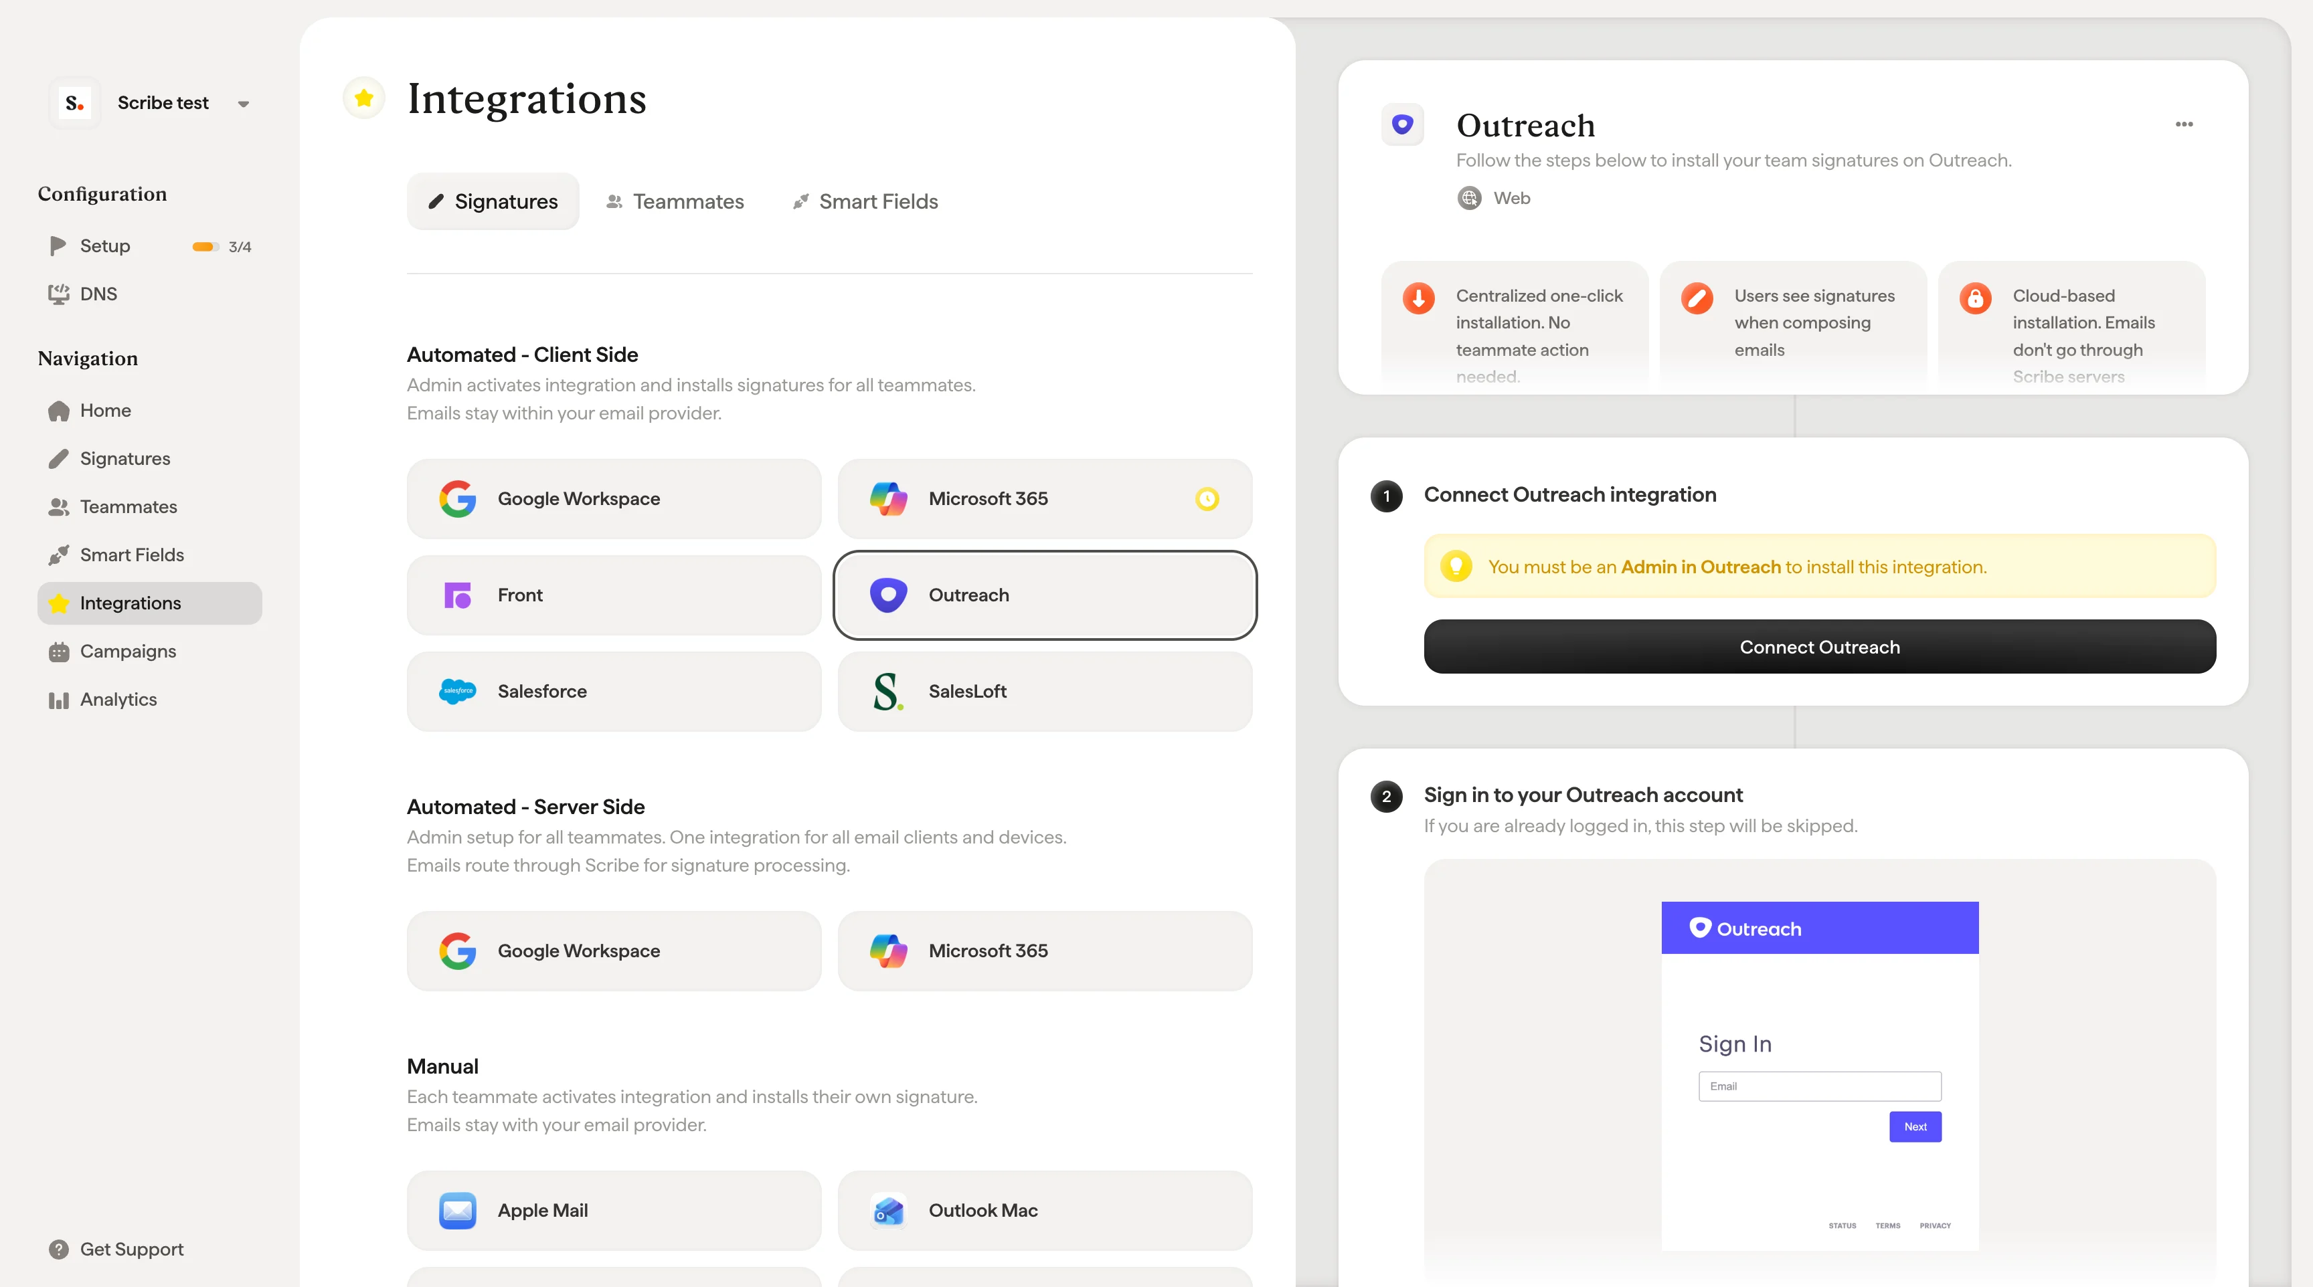Switch to the Teammates tab
Image resolution: width=2313 pixels, height=1287 pixels.
click(675, 202)
